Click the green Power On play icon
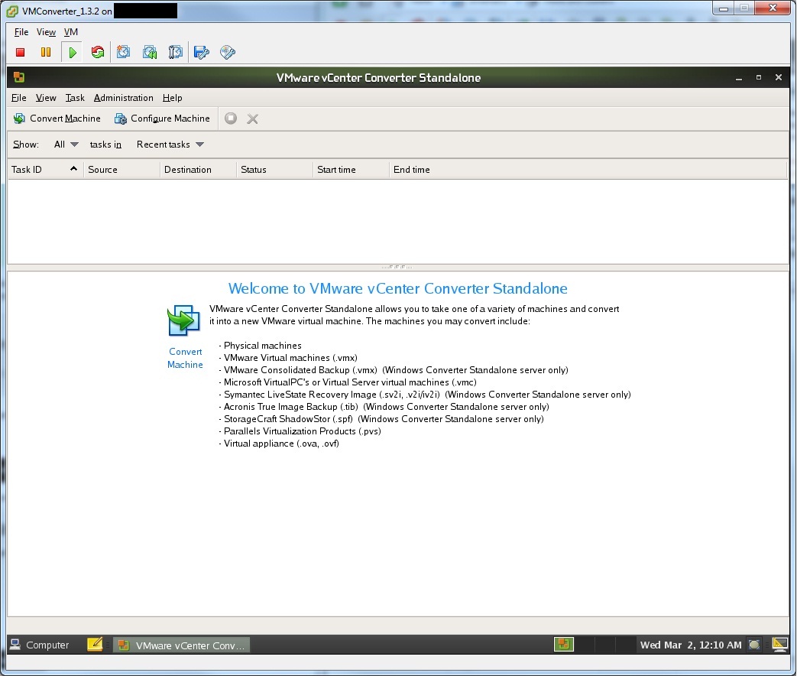 click(x=72, y=52)
